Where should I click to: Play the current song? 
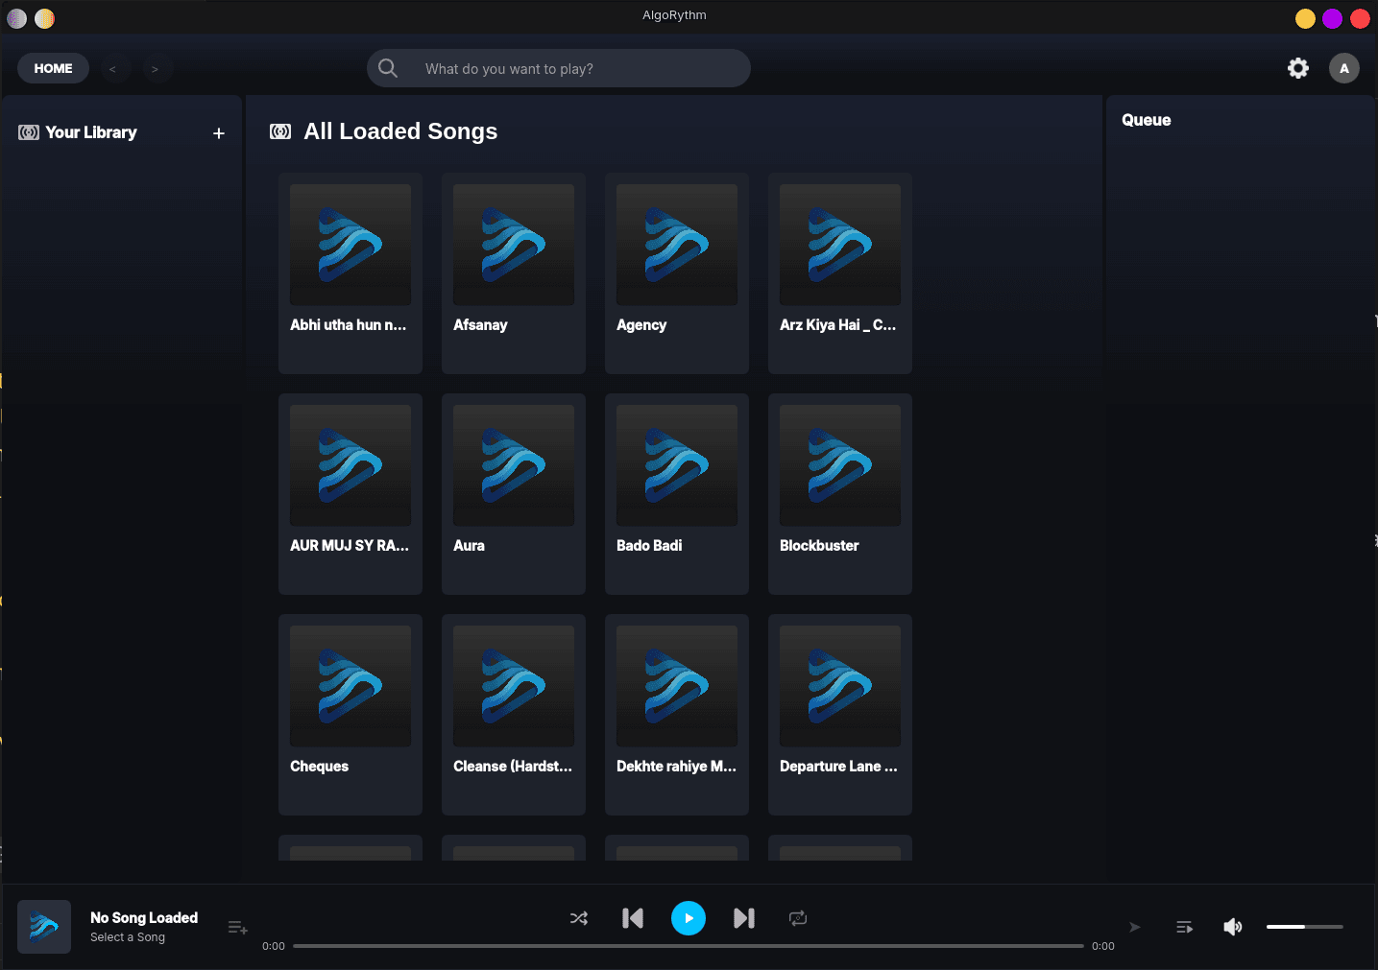coord(689,918)
